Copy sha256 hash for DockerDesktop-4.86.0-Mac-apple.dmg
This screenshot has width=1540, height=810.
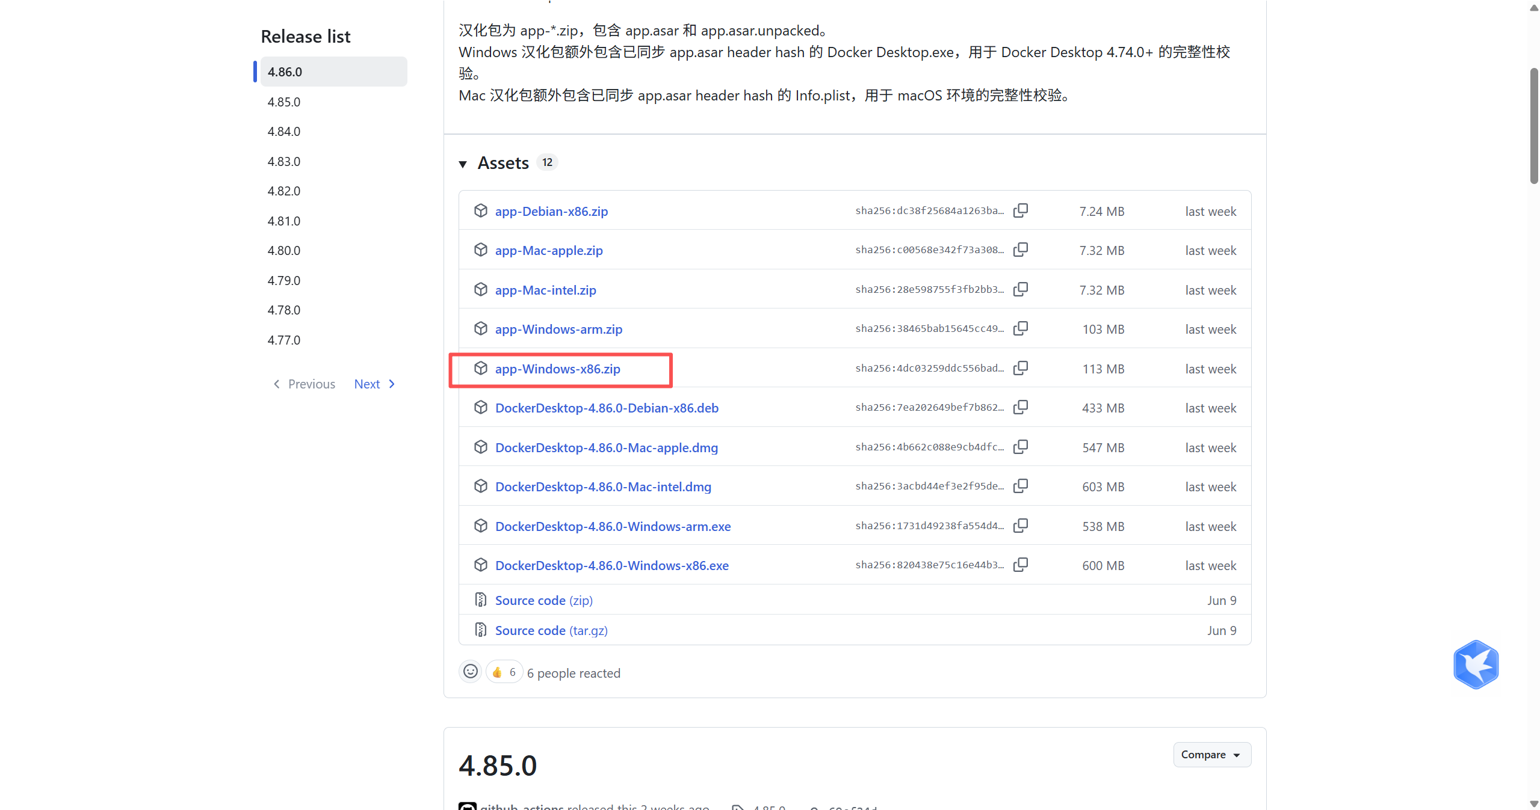click(1021, 447)
